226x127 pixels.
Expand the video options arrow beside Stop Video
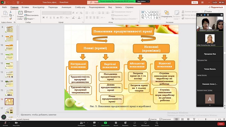[x=21, y=123]
